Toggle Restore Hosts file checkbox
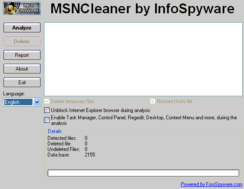Viewport: 244px width, 189px height. (x=153, y=101)
